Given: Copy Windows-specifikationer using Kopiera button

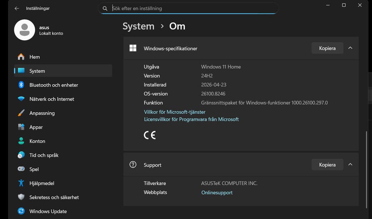Looking at the screenshot, I should [x=327, y=48].
